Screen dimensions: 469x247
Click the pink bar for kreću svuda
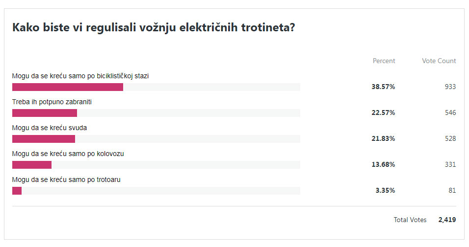tap(44, 139)
